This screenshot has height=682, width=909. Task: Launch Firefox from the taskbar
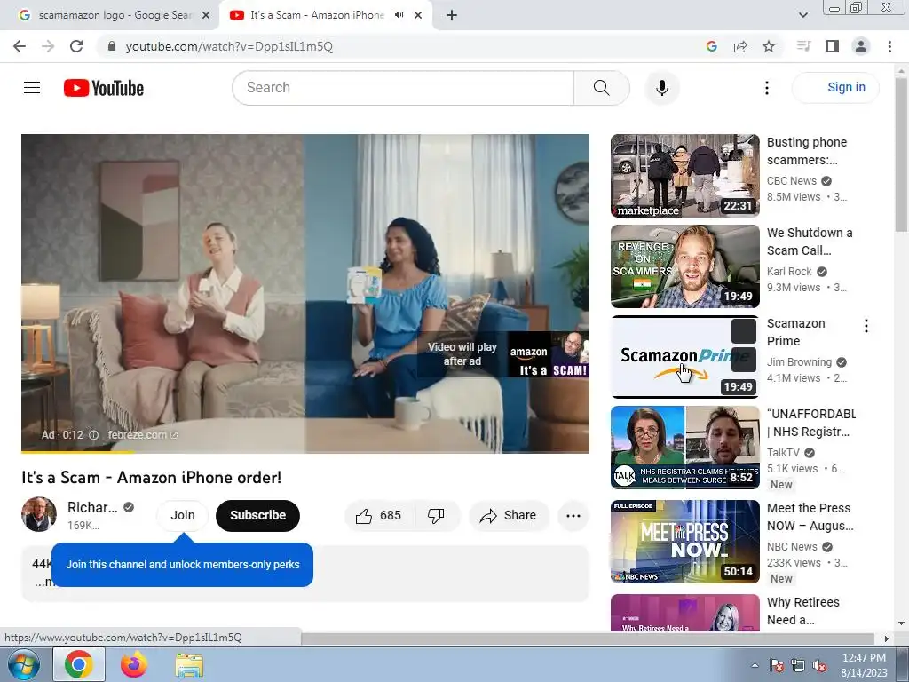pos(134,665)
